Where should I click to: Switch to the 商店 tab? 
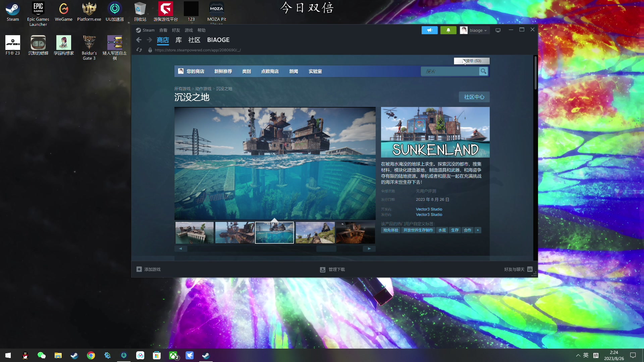163,40
